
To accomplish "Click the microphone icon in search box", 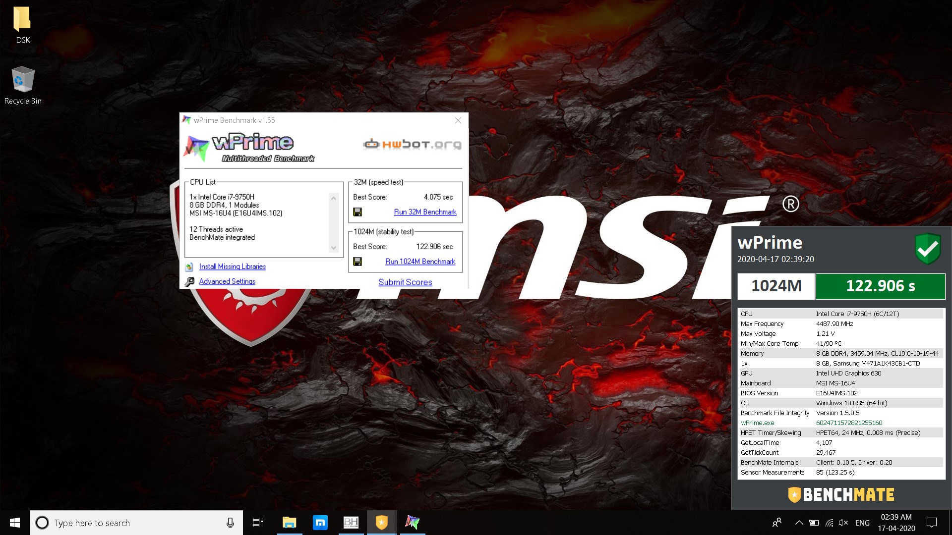I will 230,523.
